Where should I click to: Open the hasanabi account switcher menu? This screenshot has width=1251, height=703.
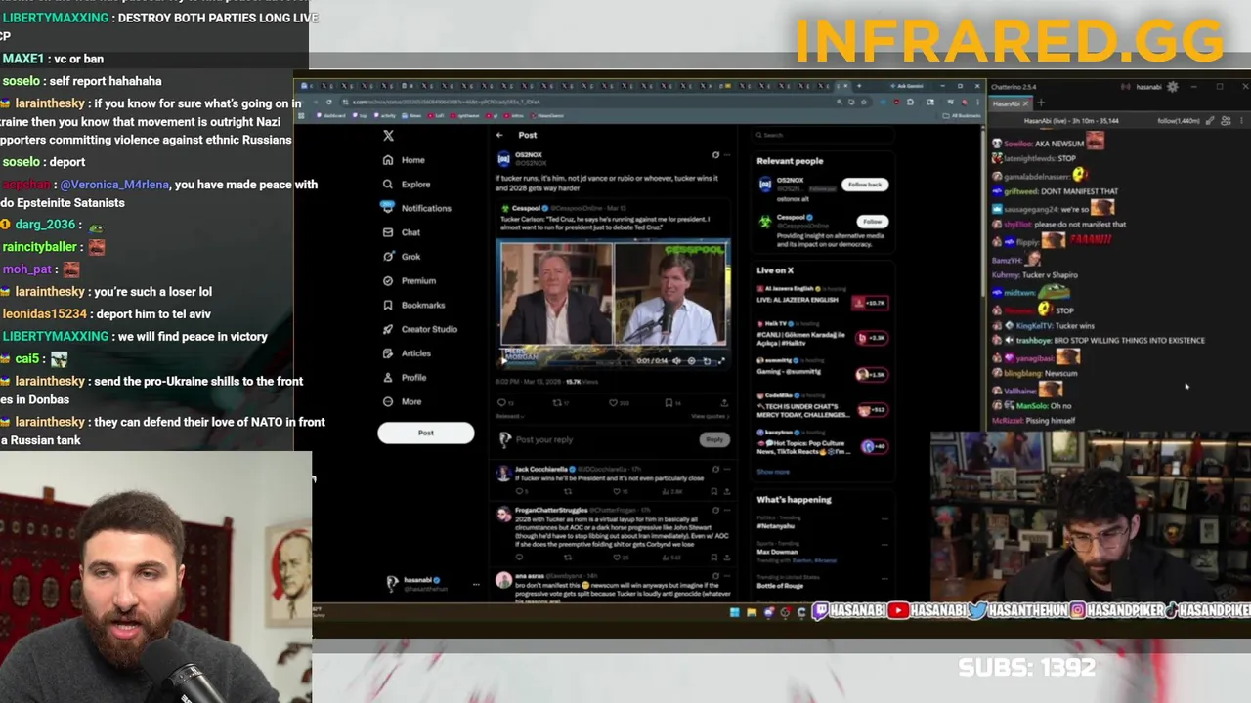point(430,584)
